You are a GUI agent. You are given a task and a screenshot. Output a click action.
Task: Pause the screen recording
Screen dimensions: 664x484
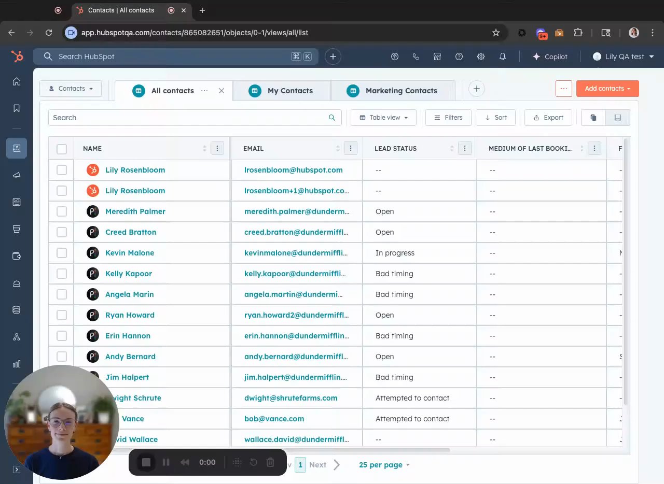[x=166, y=462]
